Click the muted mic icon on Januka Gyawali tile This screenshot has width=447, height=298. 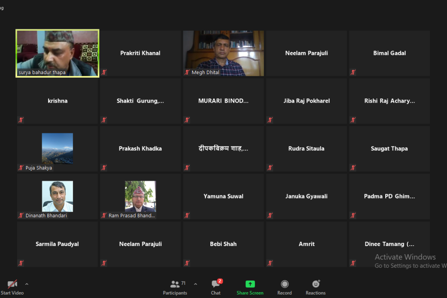[270, 215]
